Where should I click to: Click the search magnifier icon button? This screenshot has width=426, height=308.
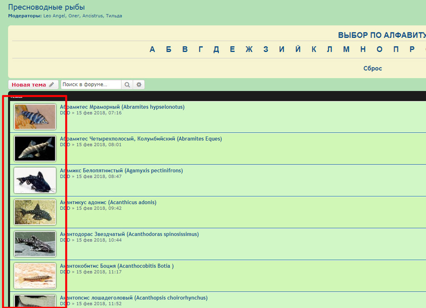tap(127, 84)
